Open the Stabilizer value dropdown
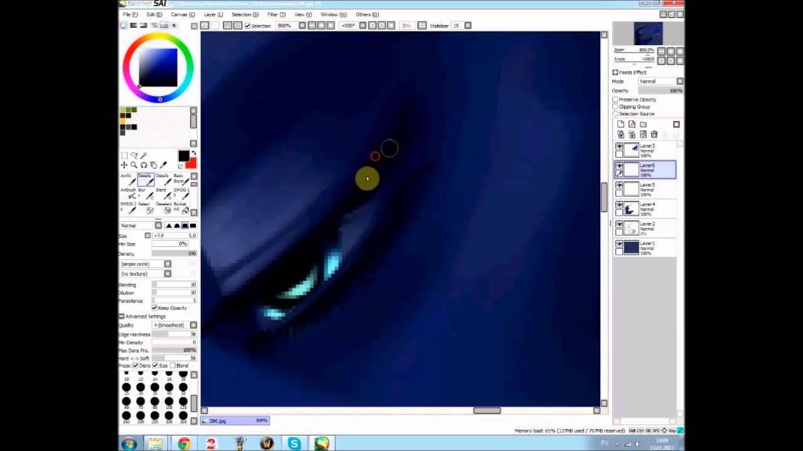803x451 pixels. click(x=468, y=26)
